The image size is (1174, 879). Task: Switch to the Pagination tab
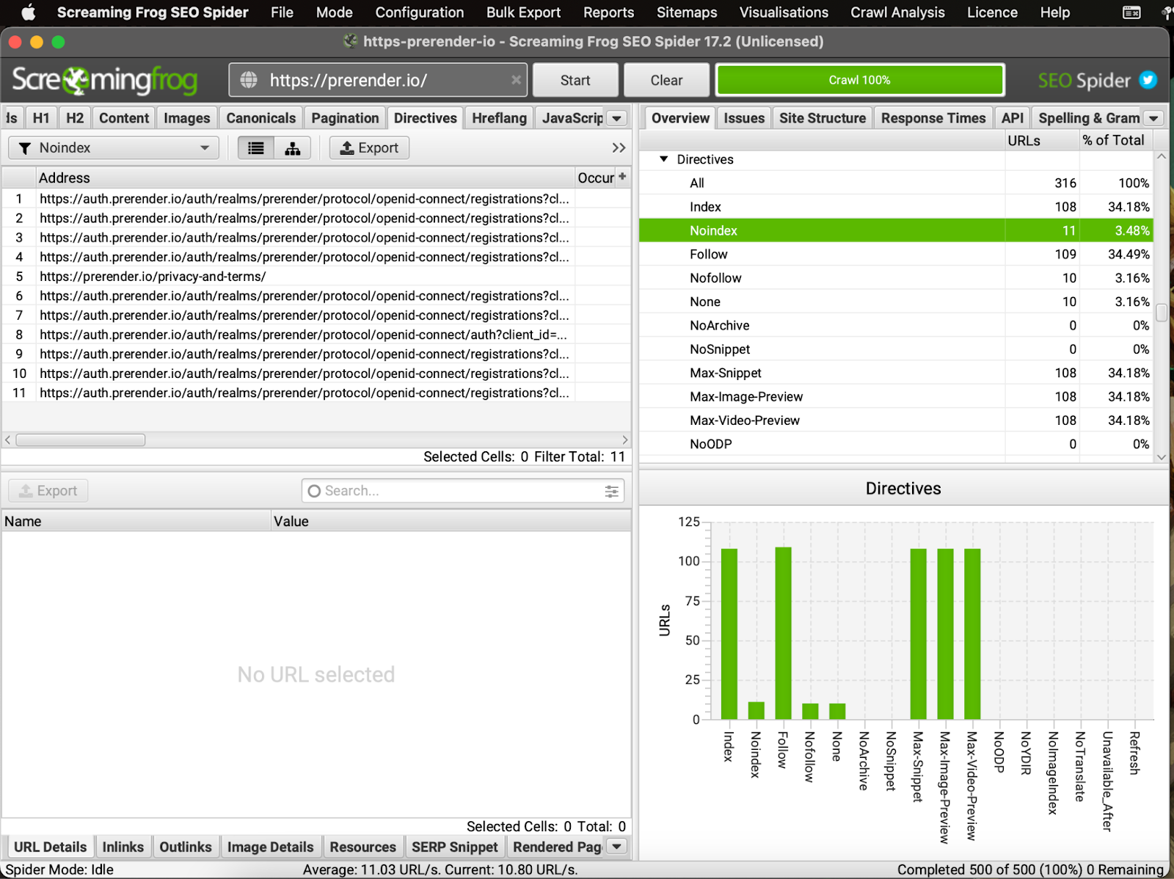pos(345,118)
